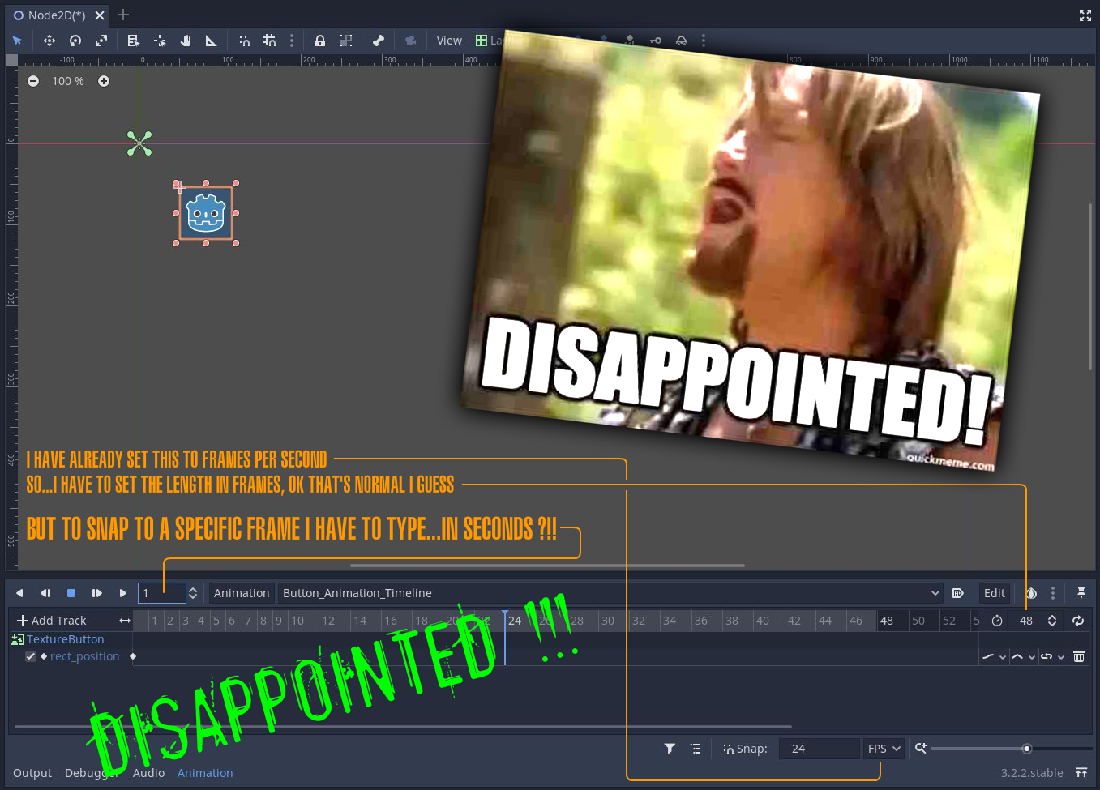Select the Move tool in the toolbar

coord(49,40)
